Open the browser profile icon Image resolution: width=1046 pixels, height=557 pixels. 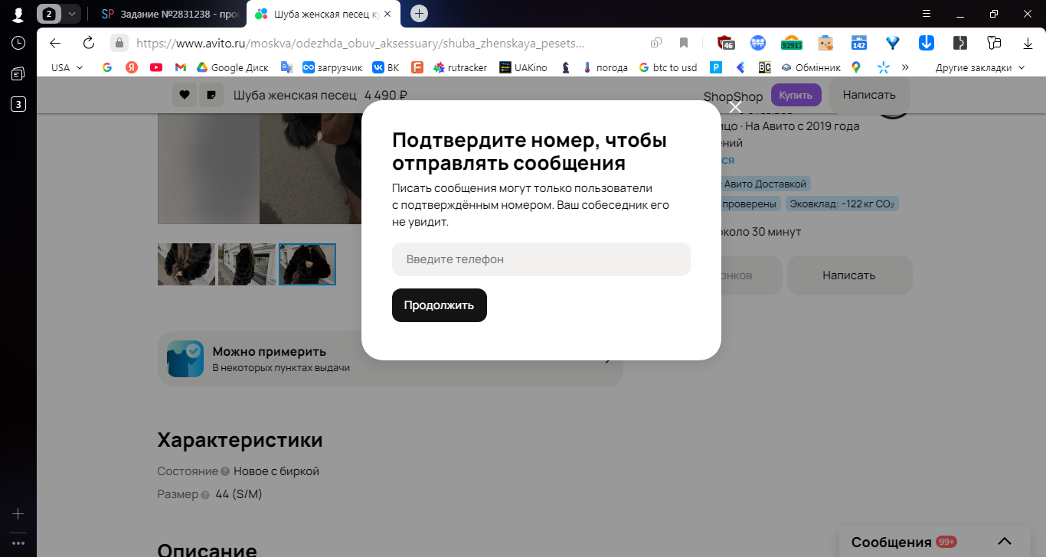point(18,14)
